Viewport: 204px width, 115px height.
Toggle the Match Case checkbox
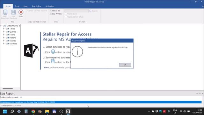66,14
